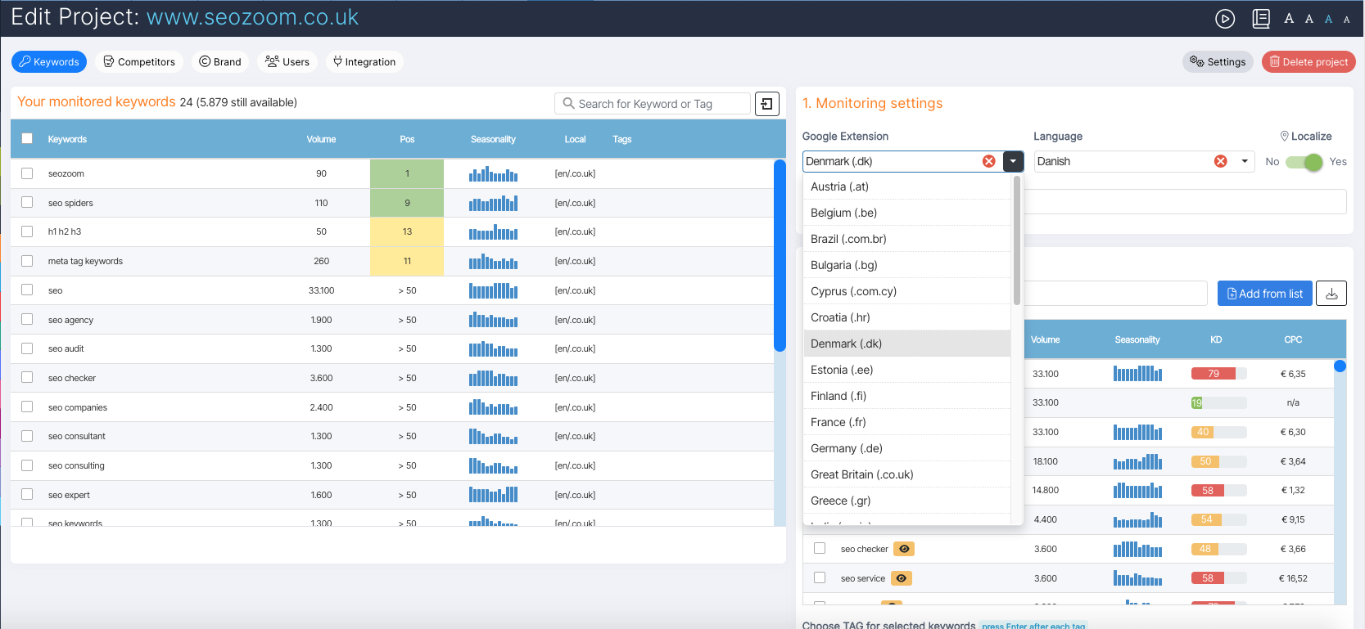Click the download icon beside Add from list
The width and height of the screenshot is (1365, 629).
(1331, 294)
